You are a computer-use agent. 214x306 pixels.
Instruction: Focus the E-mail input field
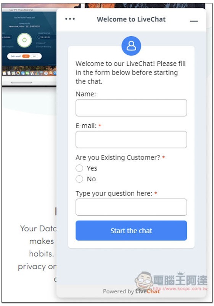(x=131, y=140)
